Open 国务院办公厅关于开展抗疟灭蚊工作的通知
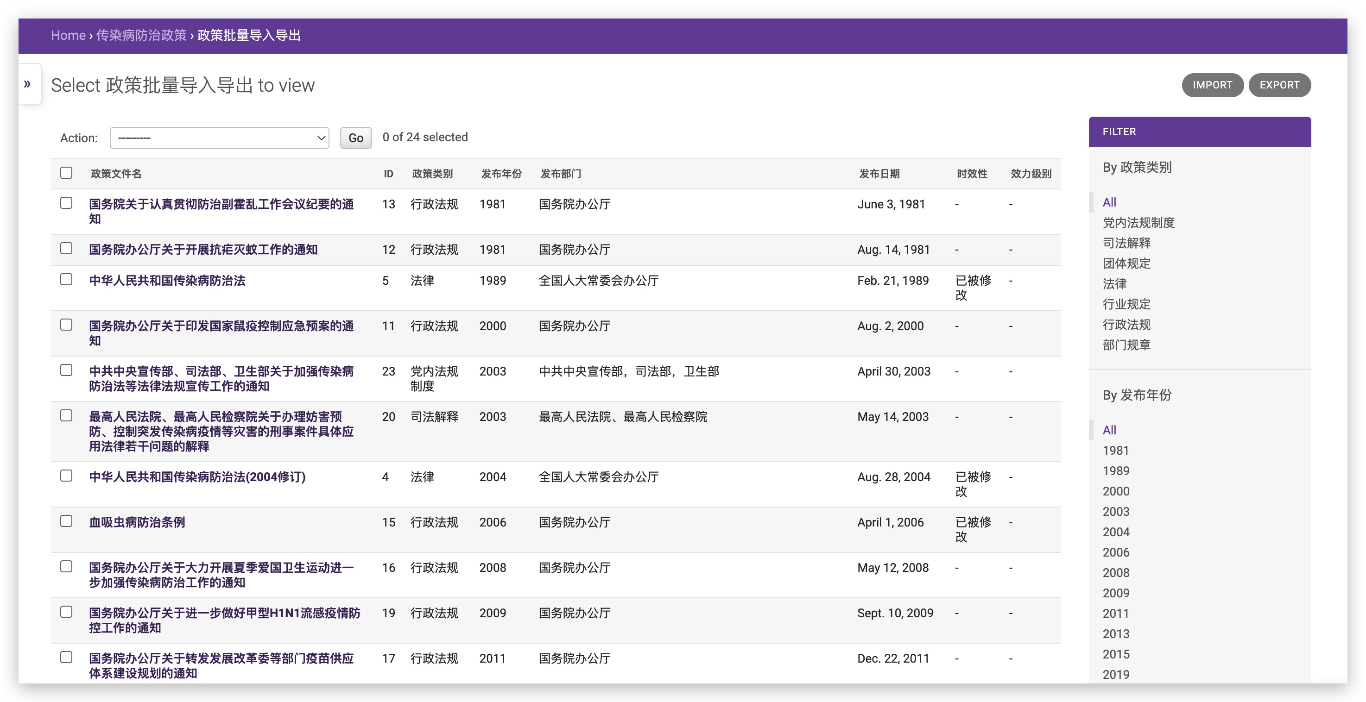Viewport: 1366px width, 702px height. (x=203, y=250)
